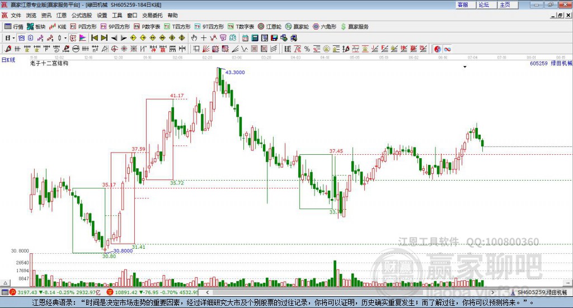Open the 资讯 menu

click(46, 15)
